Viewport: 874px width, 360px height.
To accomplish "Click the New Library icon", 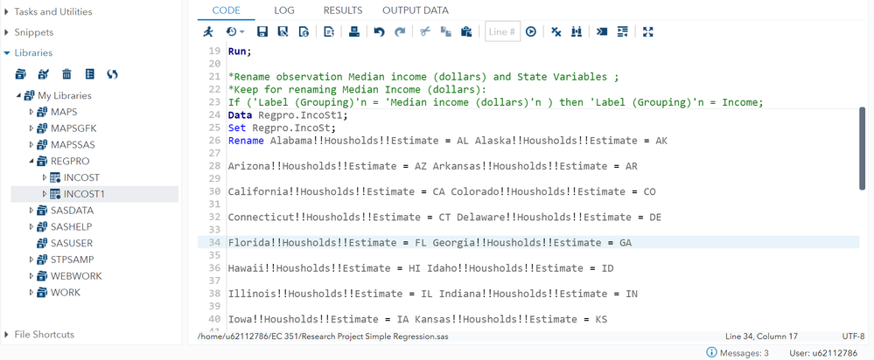I will pyautogui.click(x=21, y=74).
